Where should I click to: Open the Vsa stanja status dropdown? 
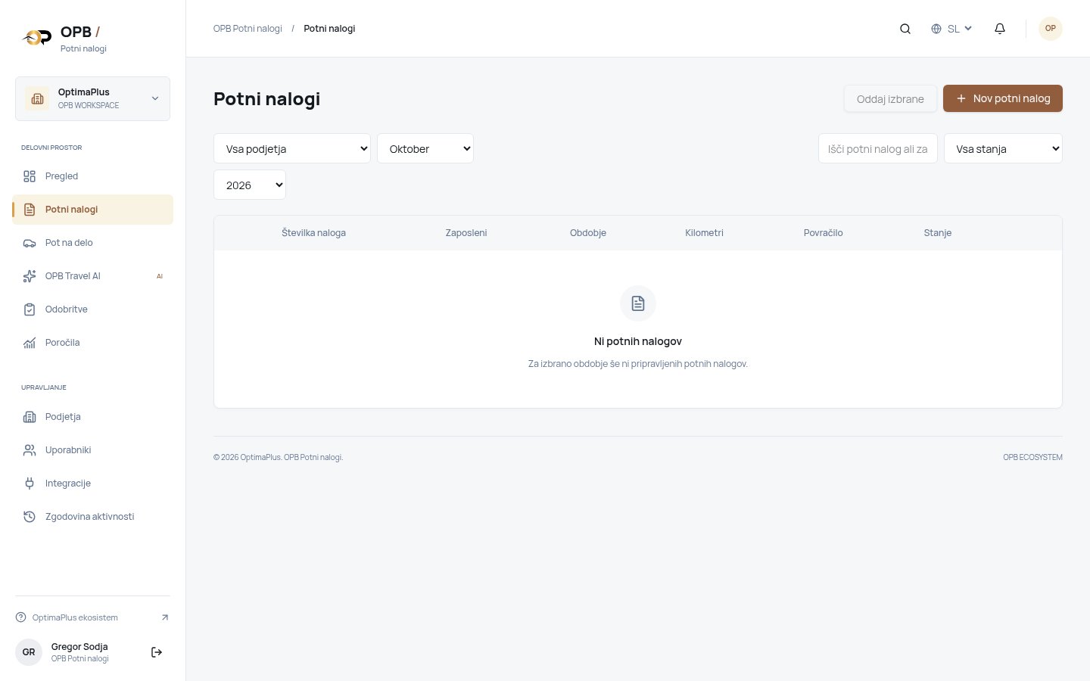(1003, 148)
